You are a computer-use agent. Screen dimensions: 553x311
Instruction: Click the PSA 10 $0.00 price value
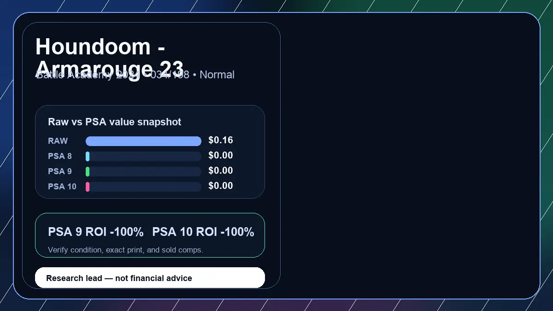tap(221, 186)
